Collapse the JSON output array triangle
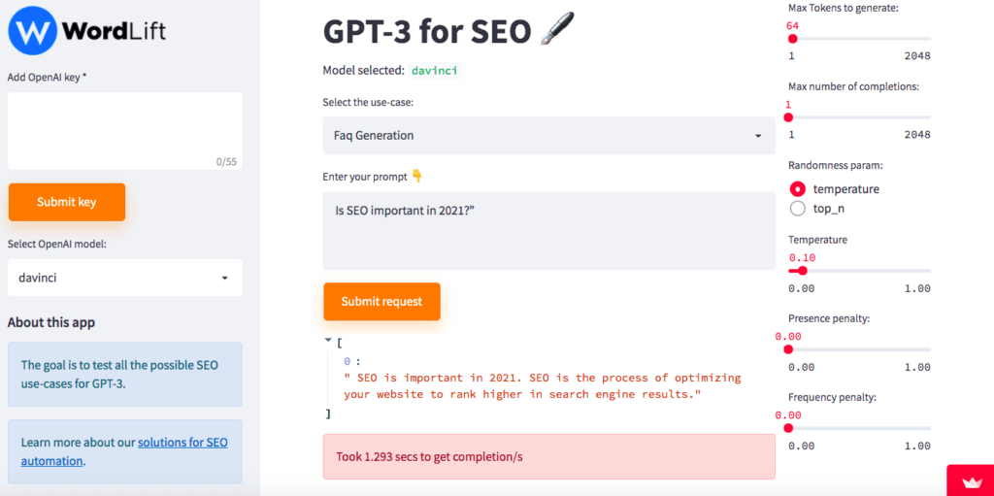This screenshot has height=496, width=994. (x=328, y=341)
